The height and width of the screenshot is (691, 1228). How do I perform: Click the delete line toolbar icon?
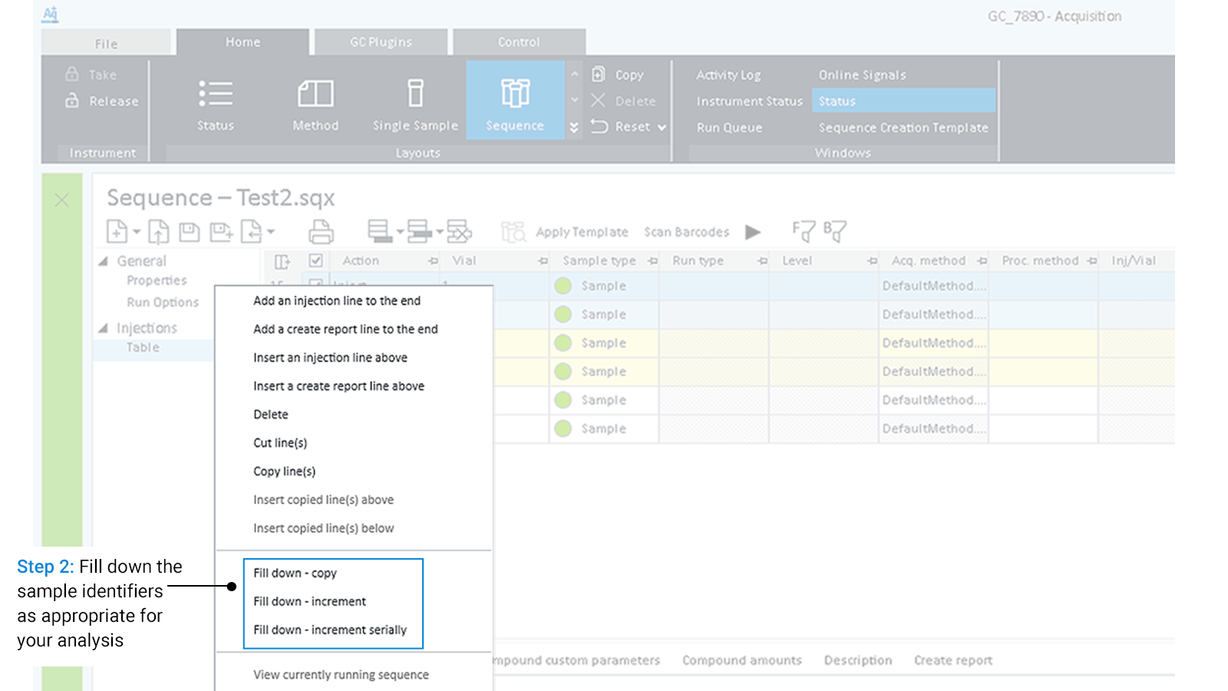click(x=459, y=231)
